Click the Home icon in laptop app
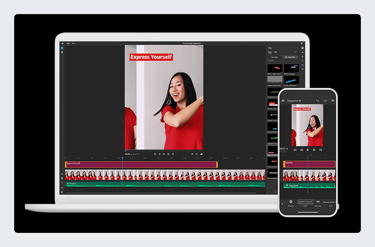The image size is (375, 247). coord(62,43)
